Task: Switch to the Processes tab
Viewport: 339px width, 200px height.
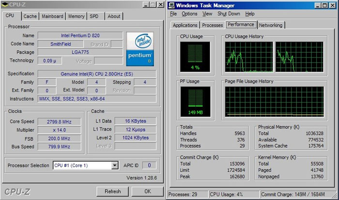Action: (x=212, y=25)
